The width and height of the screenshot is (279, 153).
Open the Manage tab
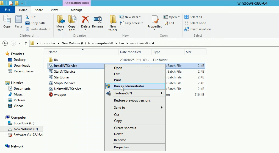coord(77,10)
